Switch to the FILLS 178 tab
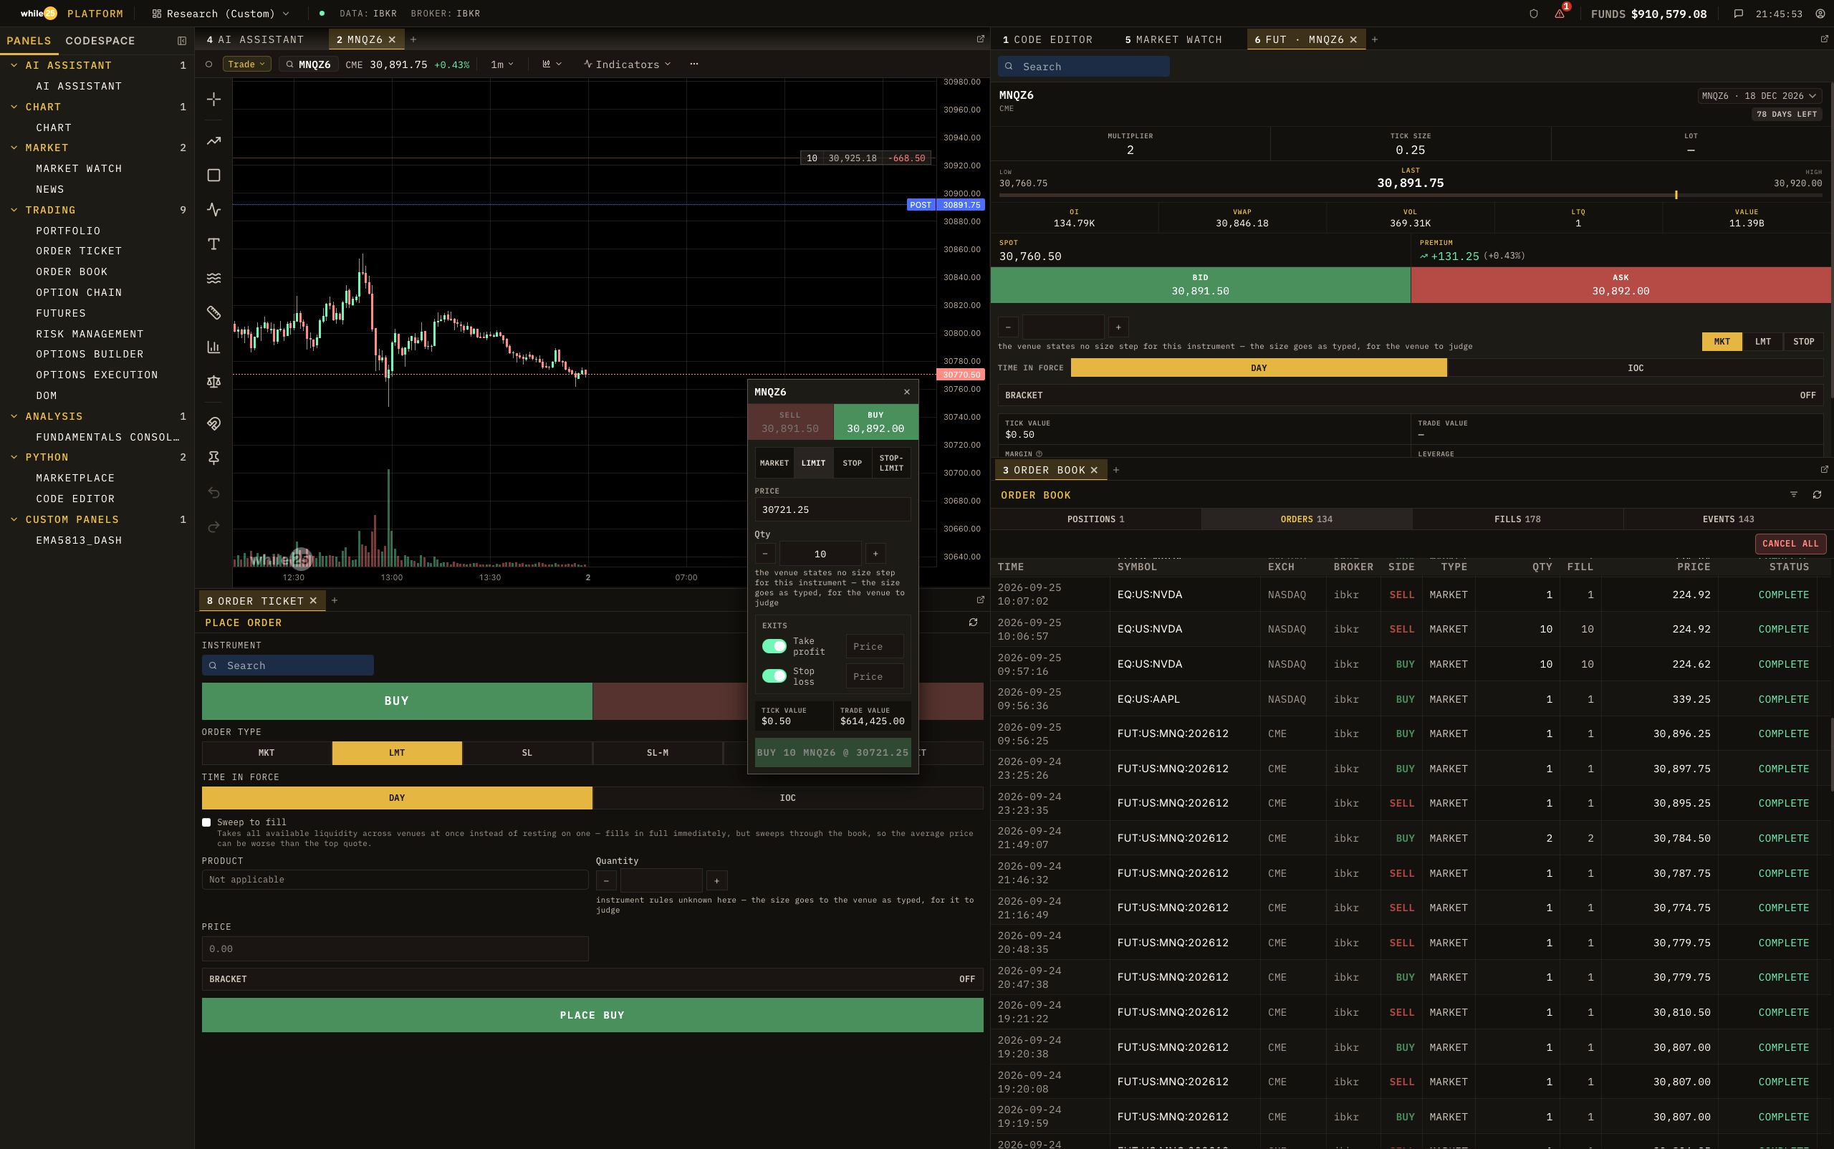The image size is (1834, 1149). (1517, 520)
